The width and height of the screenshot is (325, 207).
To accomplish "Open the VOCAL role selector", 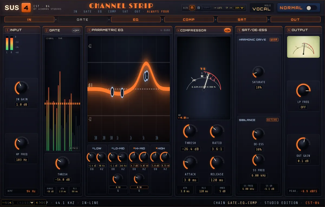I will (261, 8).
